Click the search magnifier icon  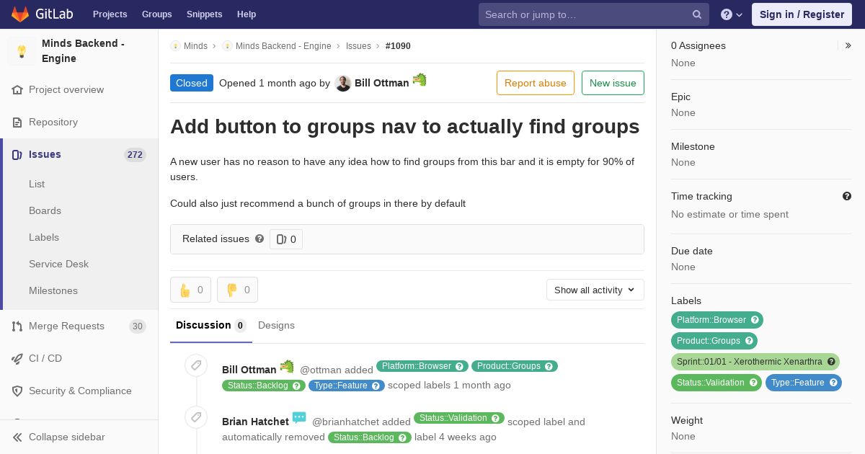click(x=697, y=14)
